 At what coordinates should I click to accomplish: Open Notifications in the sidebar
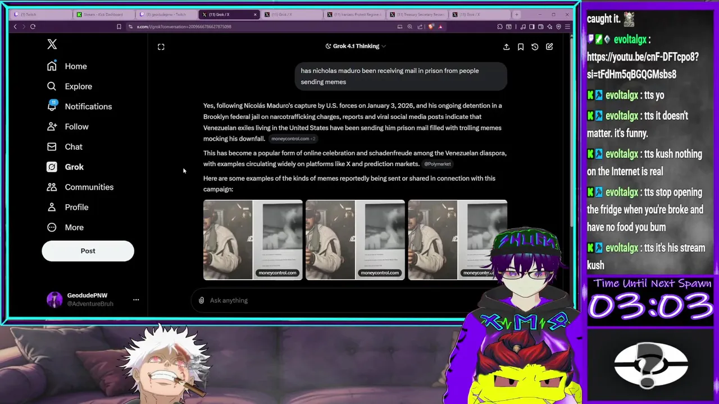pos(79,107)
